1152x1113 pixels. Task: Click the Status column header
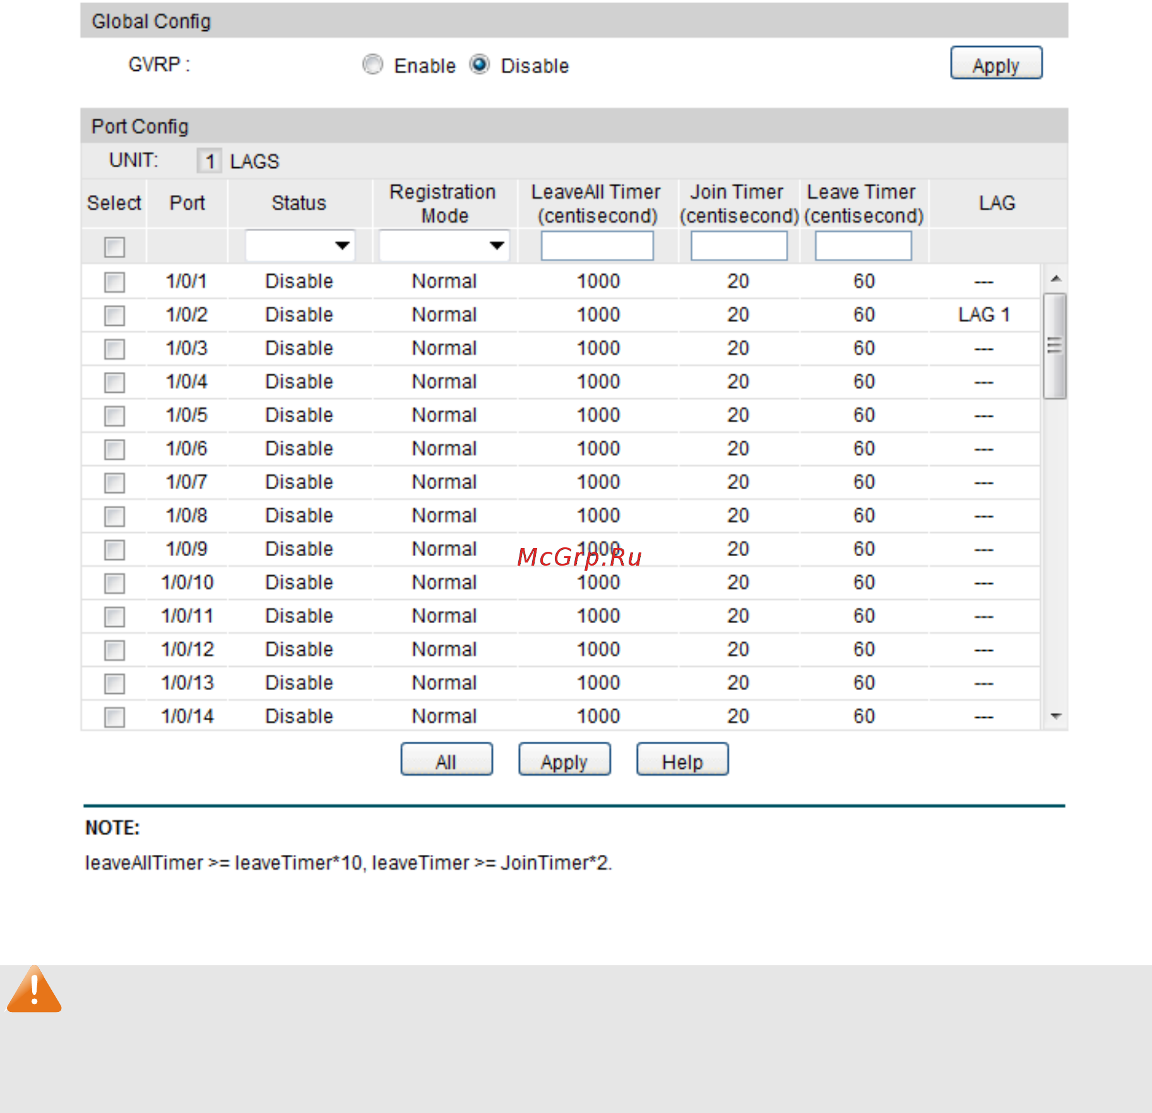point(299,203)
